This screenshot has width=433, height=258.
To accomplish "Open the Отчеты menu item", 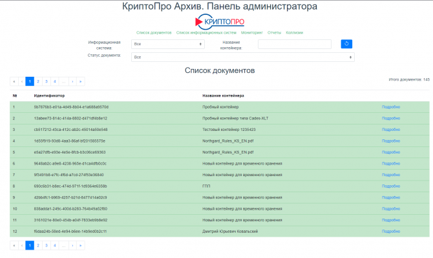I will click(274, 32).
